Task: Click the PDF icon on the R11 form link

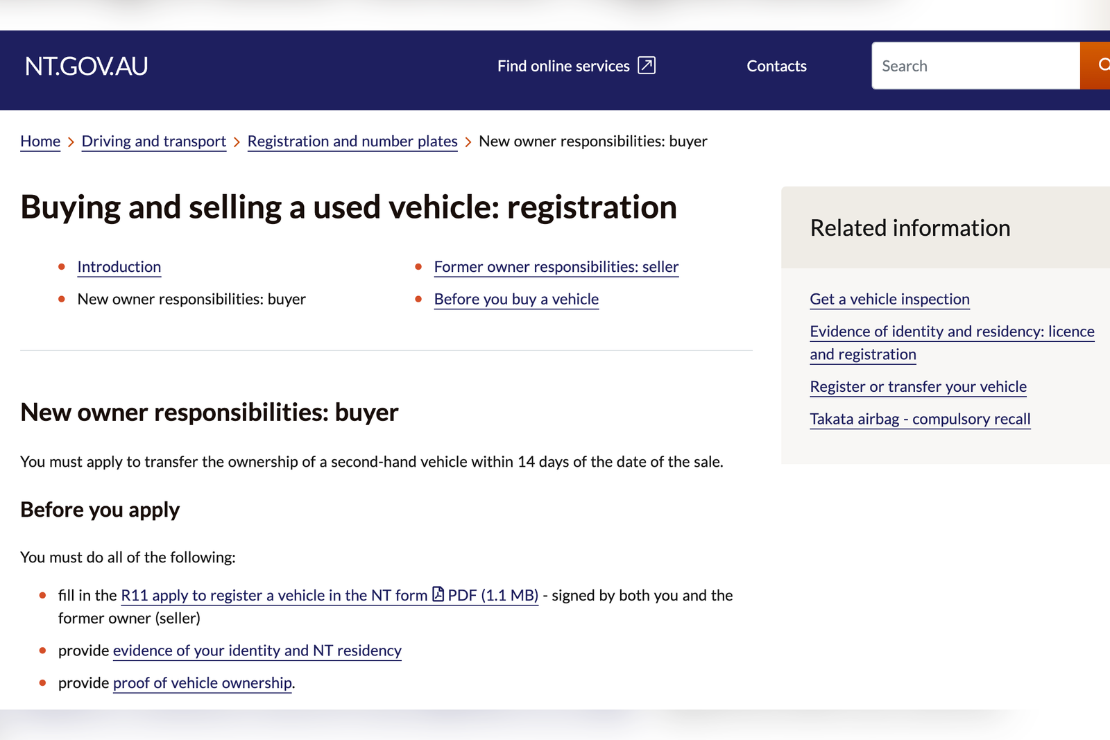Action: pyautogui.click(x=437, y=595)
